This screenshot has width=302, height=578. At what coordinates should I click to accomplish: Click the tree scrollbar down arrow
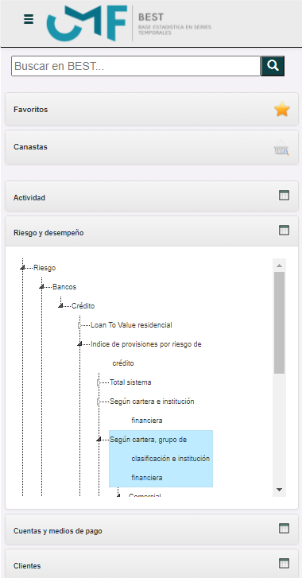(279, 490)
